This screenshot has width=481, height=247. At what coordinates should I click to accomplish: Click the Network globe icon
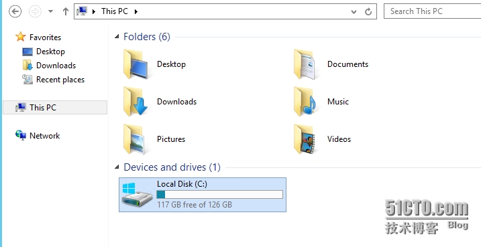click(21, 135)
